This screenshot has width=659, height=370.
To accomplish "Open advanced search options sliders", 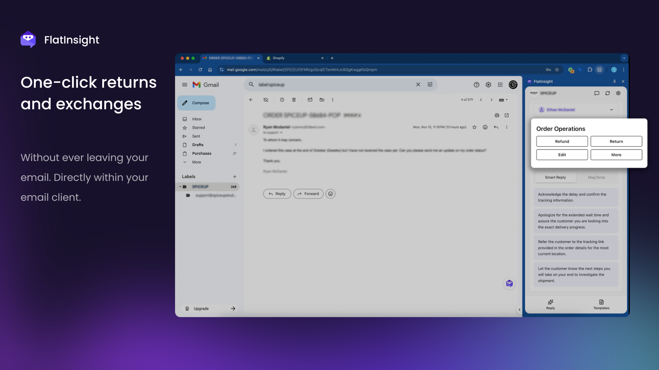I will pyautogui.click(x=430, y=85).
